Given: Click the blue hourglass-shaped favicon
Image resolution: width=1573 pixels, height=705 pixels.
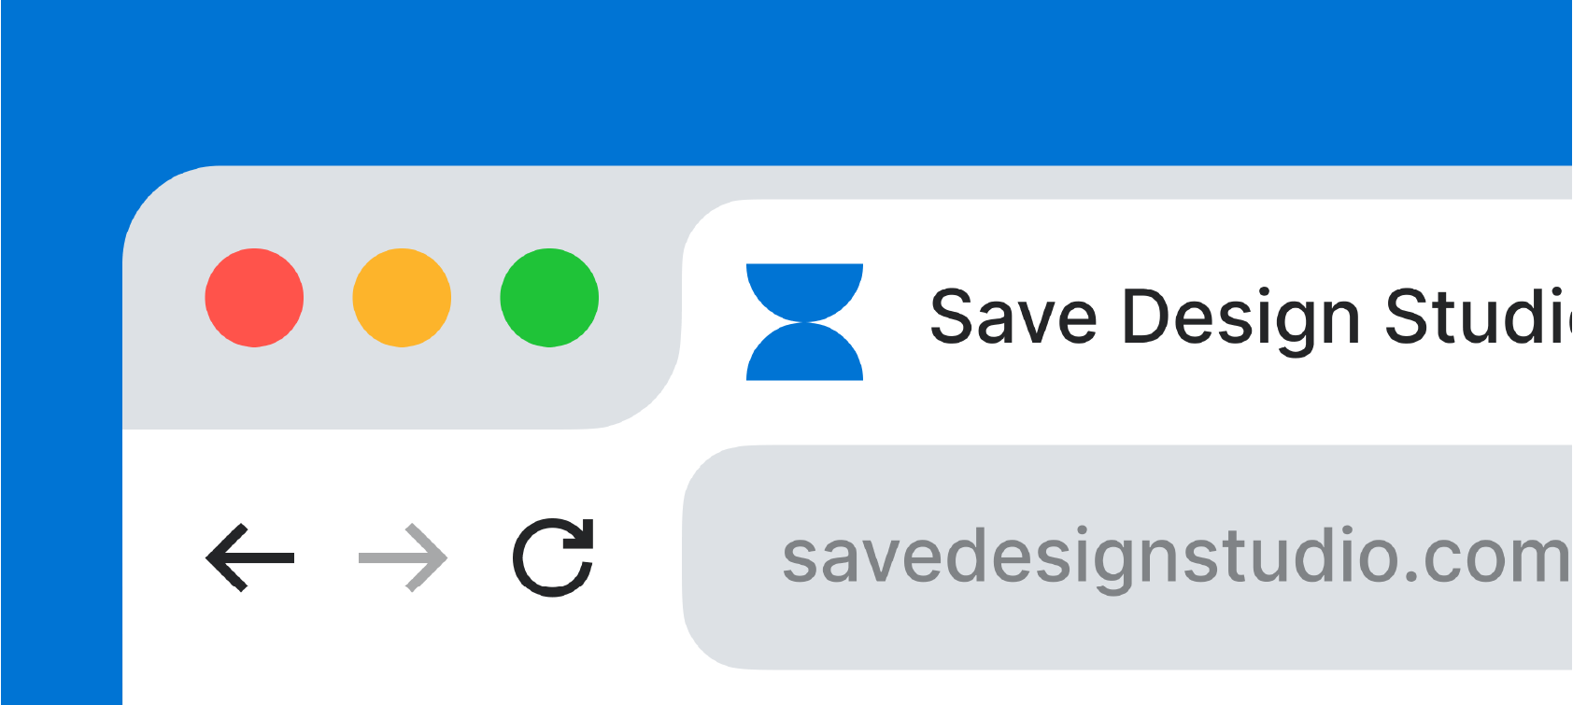Looking at the screenshot, I should point(804,322).
